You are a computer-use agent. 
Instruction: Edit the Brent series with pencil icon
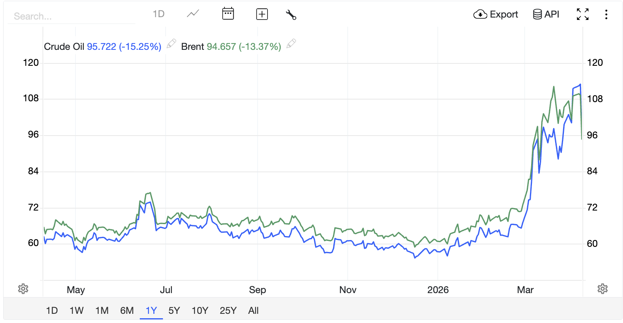point(292,43)
